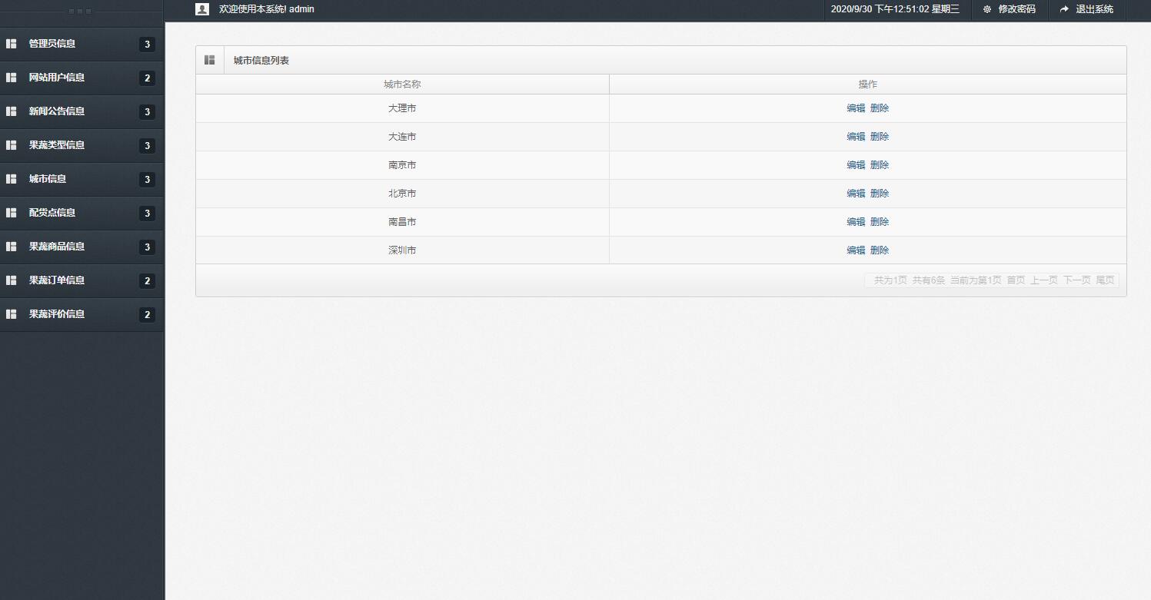
Task: Edit the 大连市 row
Action: point(856,137)
